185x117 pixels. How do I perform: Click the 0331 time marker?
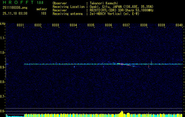coord(20,25)
